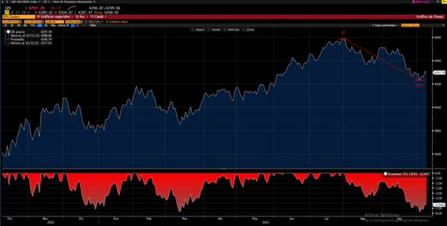Expand the Gráficos sugeridos dropdown
447x226 pixels.
coord(54,17)
